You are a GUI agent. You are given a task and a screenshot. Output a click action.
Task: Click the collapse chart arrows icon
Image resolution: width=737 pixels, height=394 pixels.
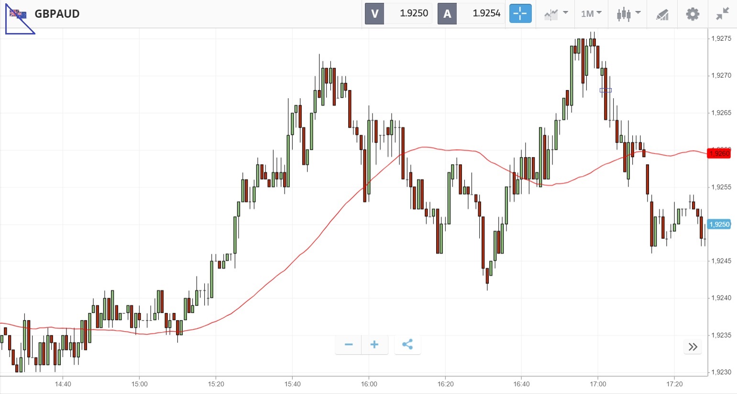722,14
